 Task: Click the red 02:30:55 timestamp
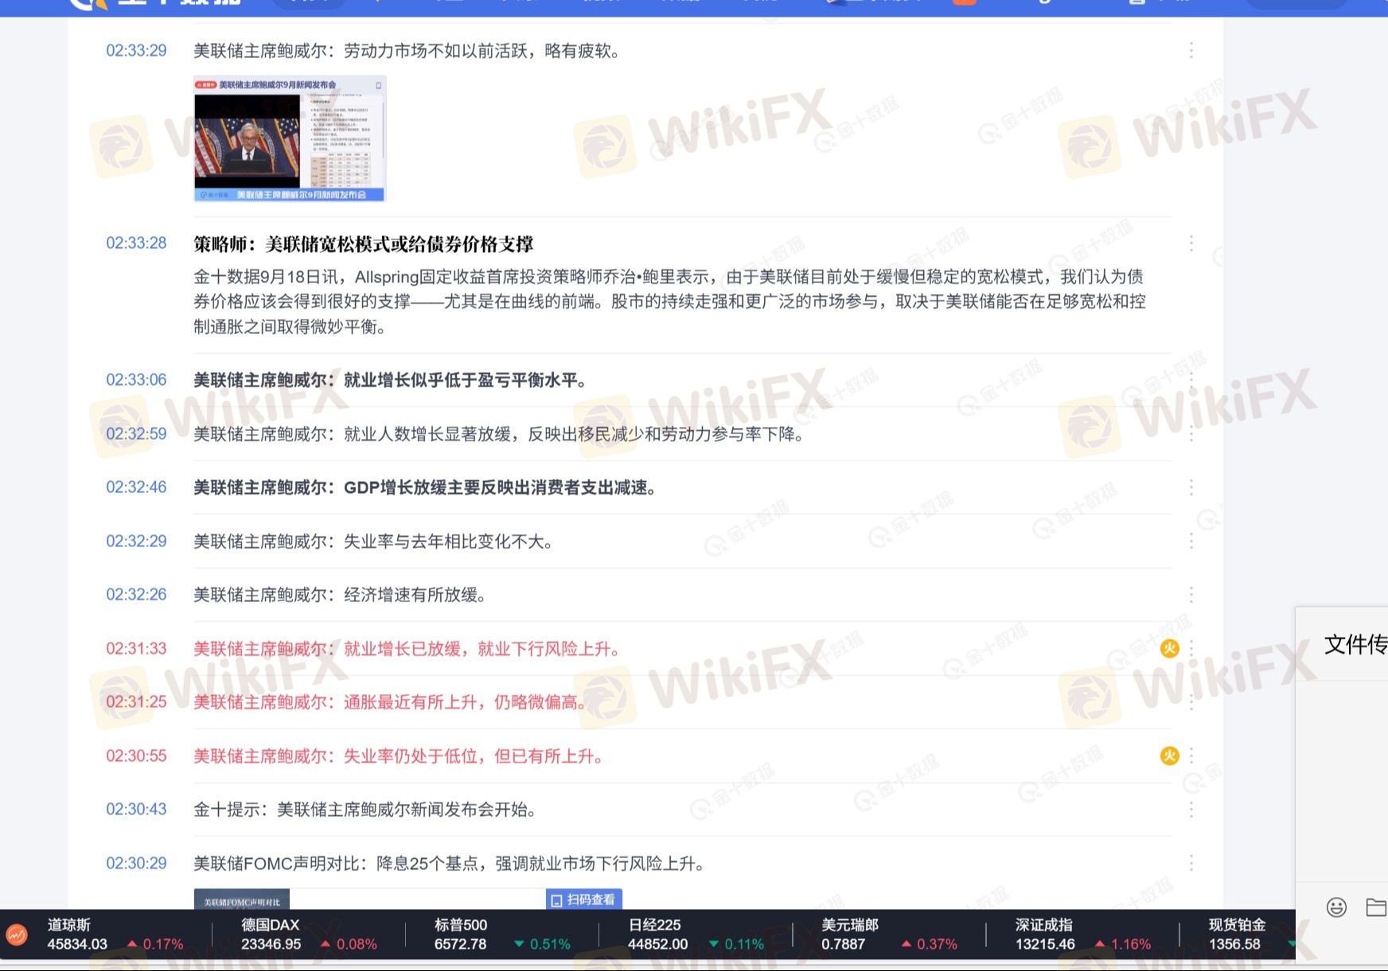tap(136, 756)
